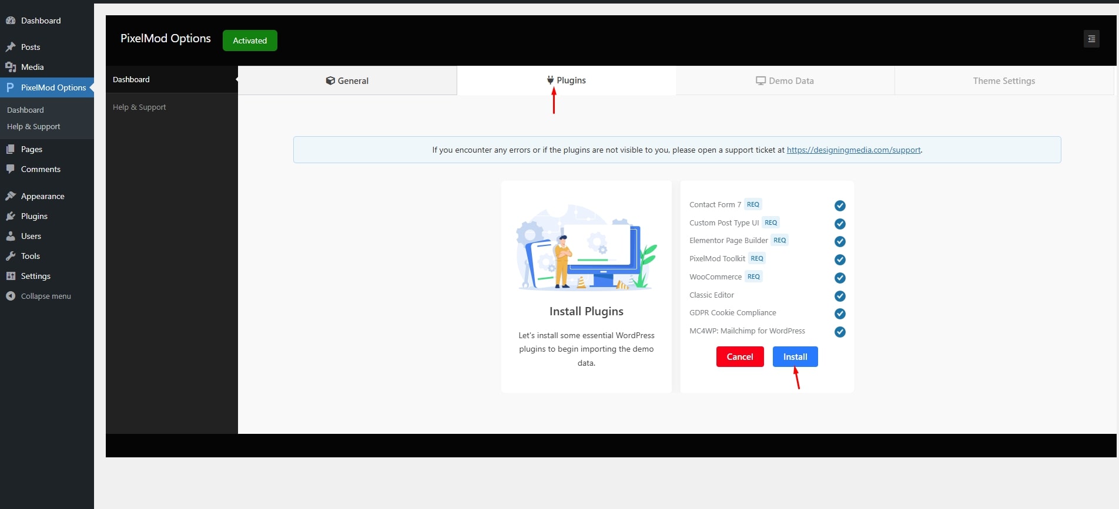Click the PixelMod Options header title

[166, 38]
